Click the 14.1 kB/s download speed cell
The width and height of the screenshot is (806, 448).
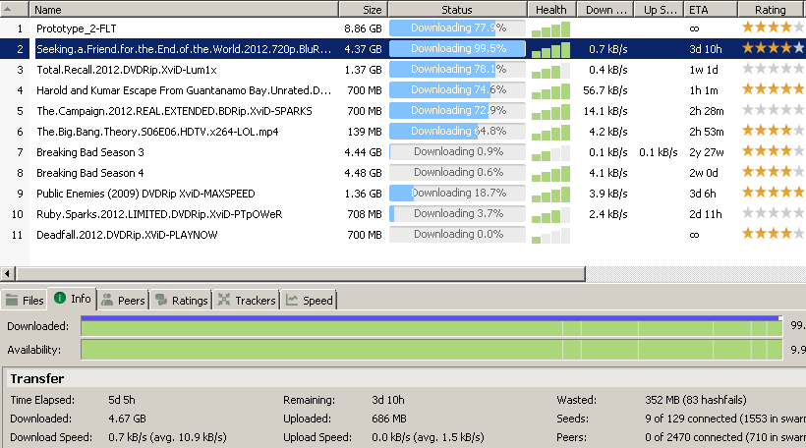(605, 111)
